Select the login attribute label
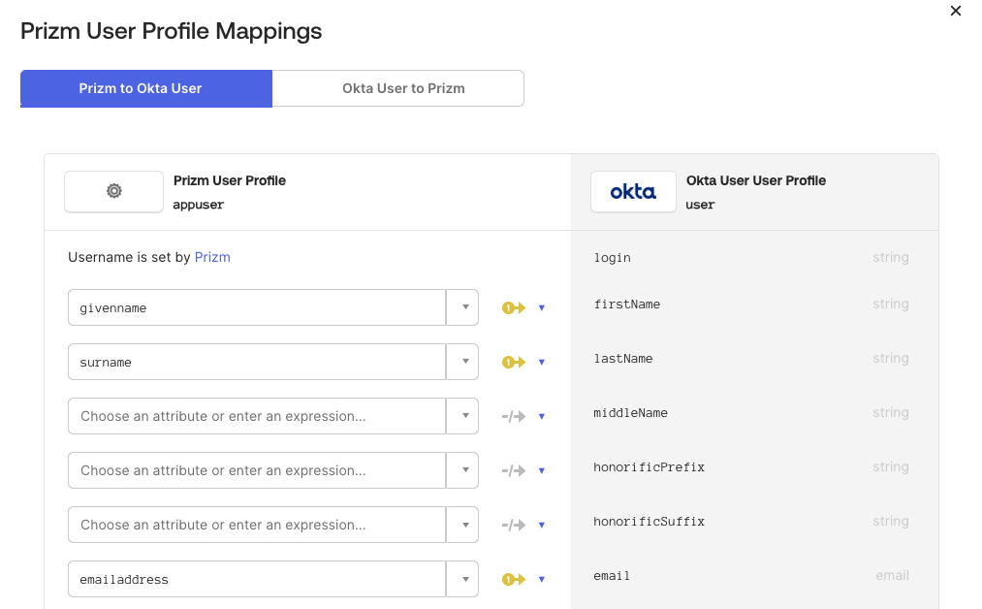This screenshot has width=982, height=609. [612, 258]
